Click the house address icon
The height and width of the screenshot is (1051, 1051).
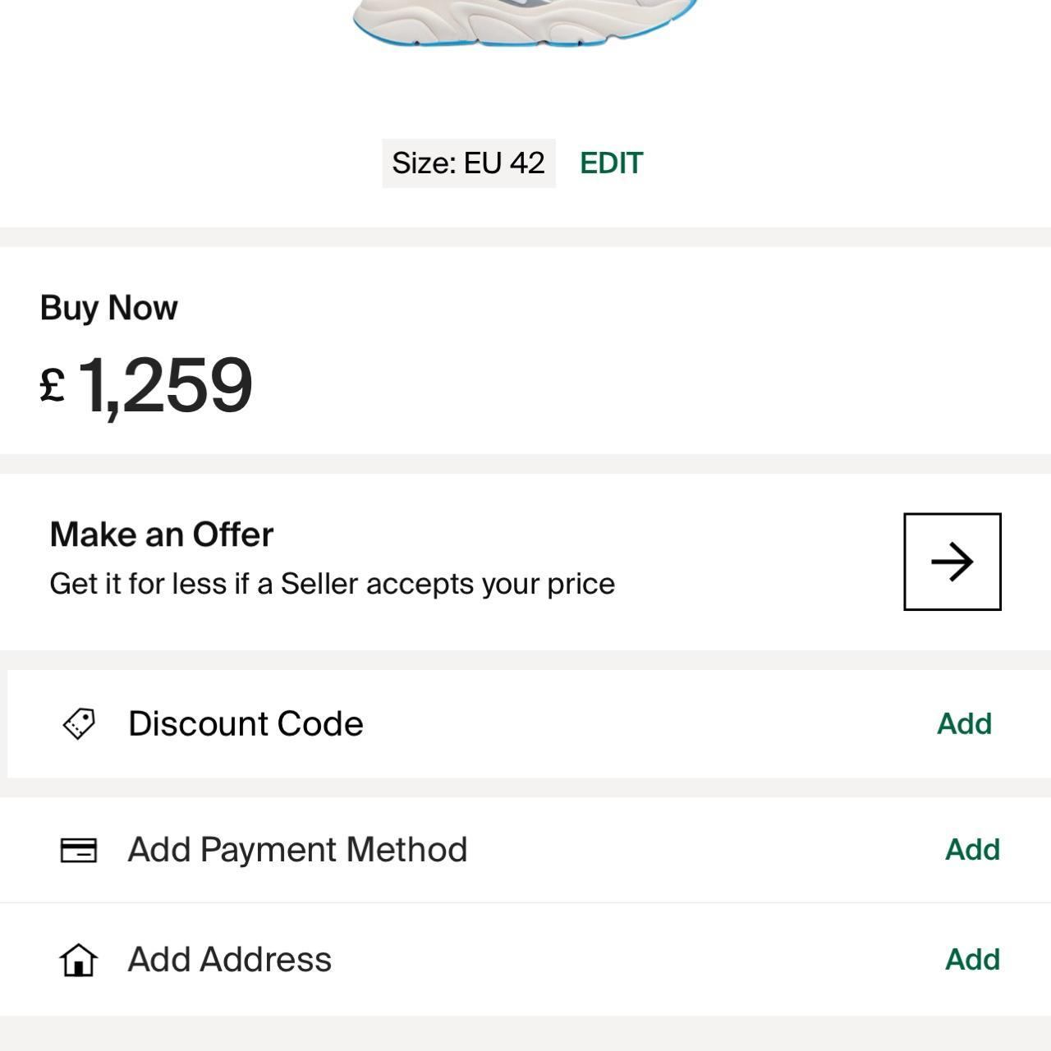pyautogui.click(x=79, y=959)
